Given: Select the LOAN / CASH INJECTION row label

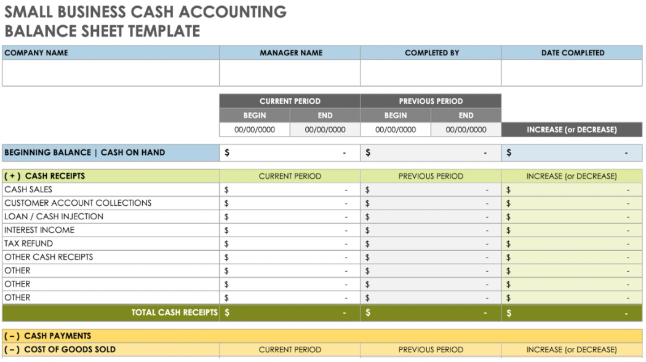Looking at the screenshot, I should pos(111,217).
